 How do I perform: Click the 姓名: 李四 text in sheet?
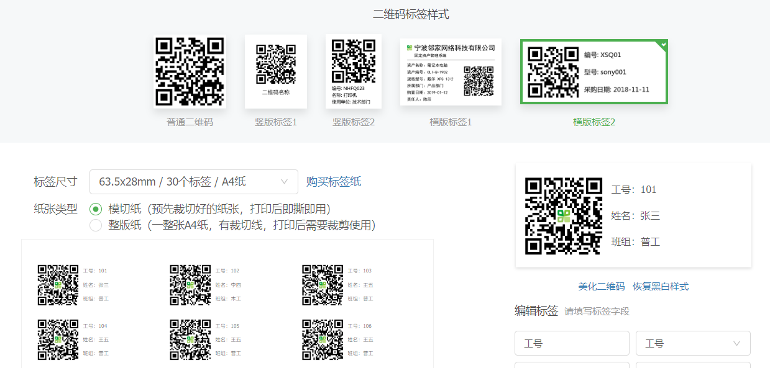(228, 285)
